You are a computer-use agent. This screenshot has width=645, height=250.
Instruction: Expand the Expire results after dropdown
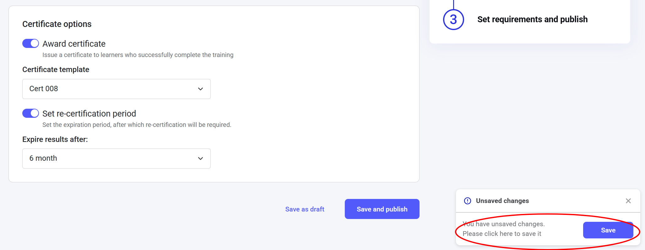[116, 159]
